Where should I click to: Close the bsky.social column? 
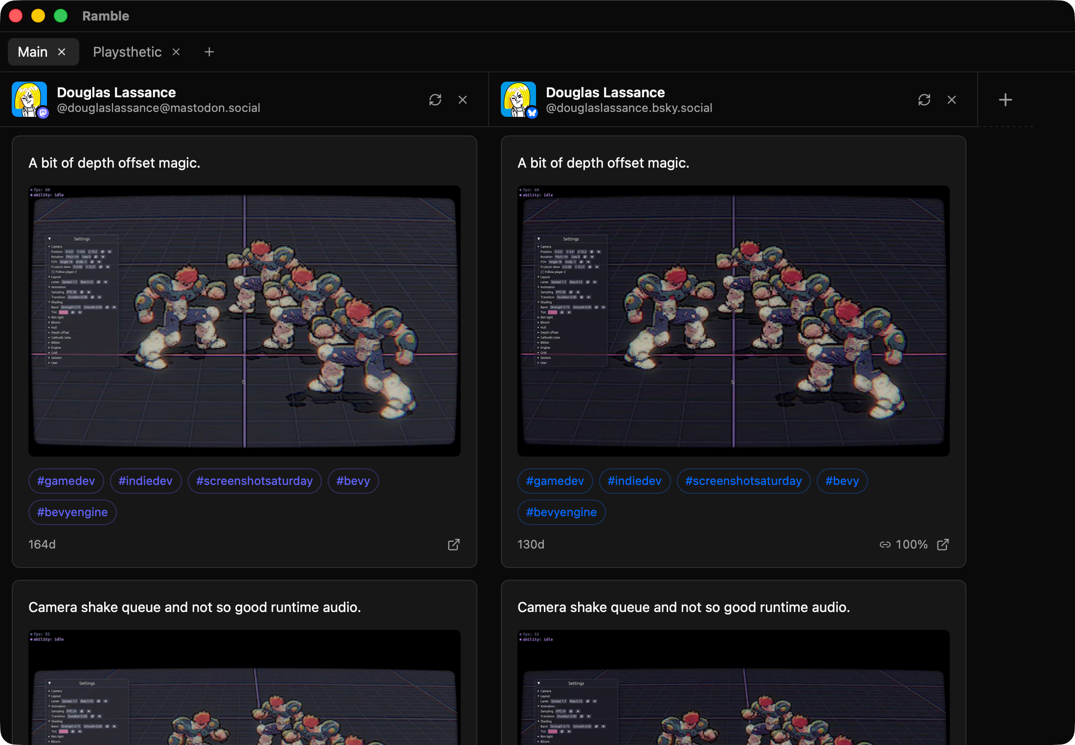(x=952, y=100)
